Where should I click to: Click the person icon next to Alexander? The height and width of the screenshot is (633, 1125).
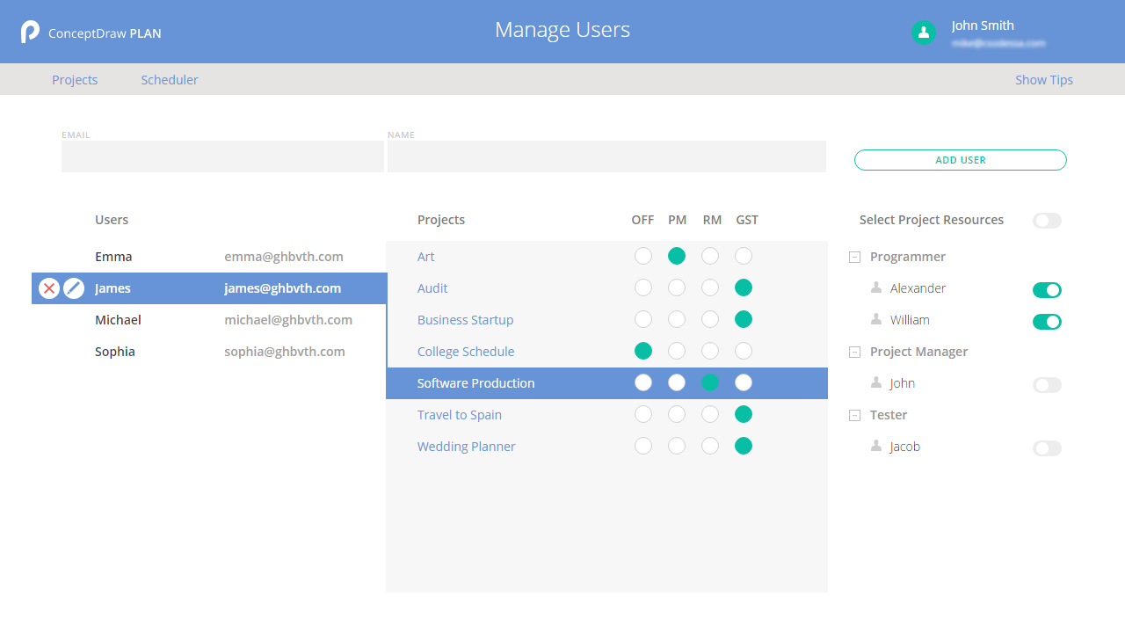pyautogui.click(x=876, y=287)
